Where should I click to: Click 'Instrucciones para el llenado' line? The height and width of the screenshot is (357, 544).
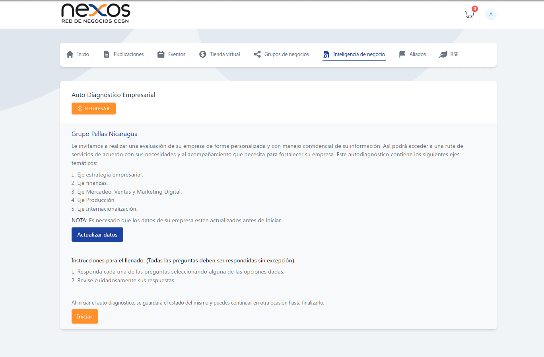[183, 261]
